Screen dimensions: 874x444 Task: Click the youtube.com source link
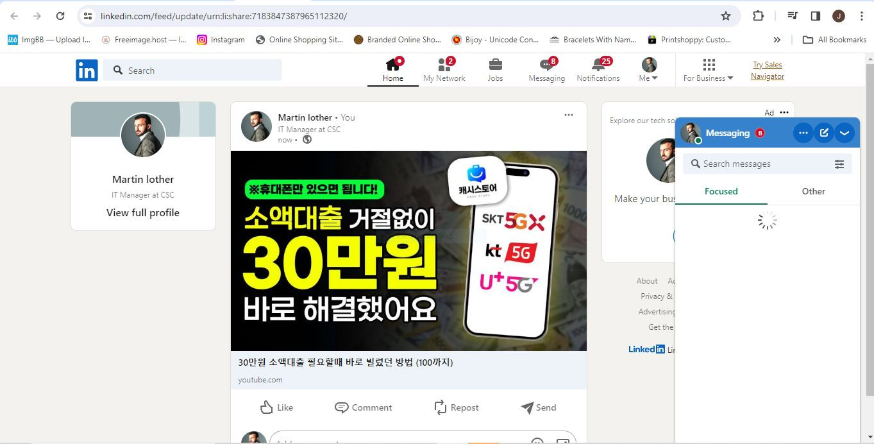coord(260,380)
